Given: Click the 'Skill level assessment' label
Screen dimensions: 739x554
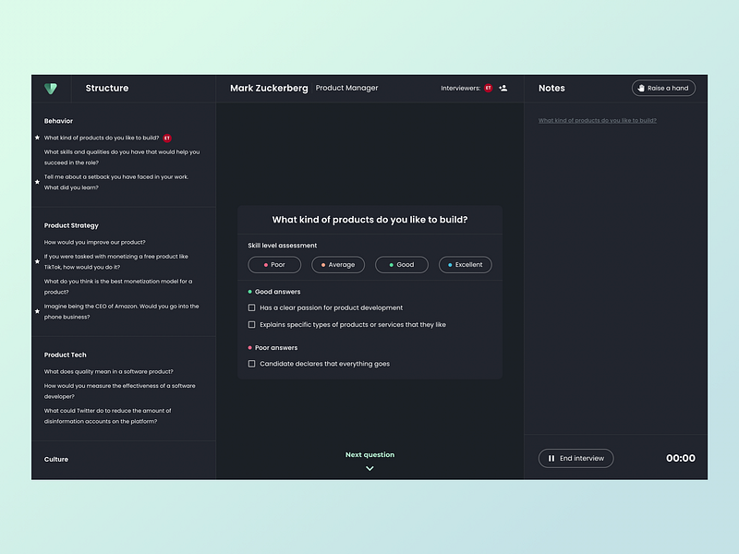Looking at the screenshot, I should pyautogui.click(x=283, y=246).
